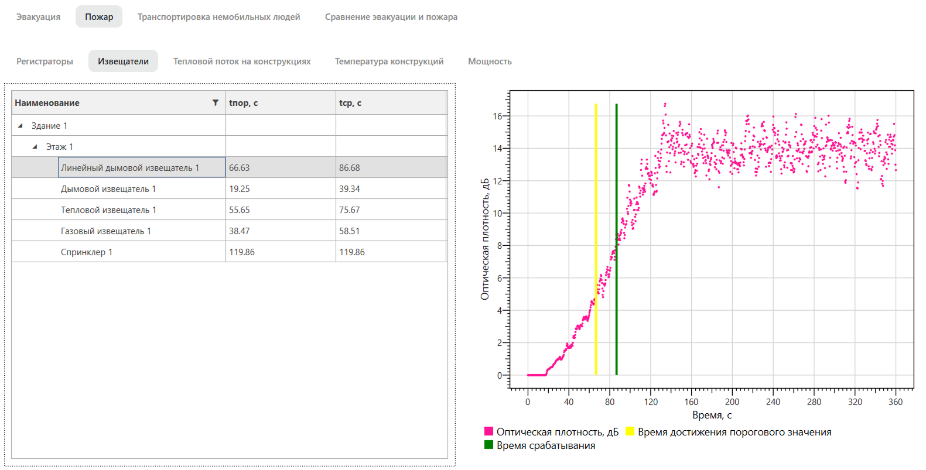
Task: Open the Температура конструкций subtab
Action: click(x=389, y=61)
